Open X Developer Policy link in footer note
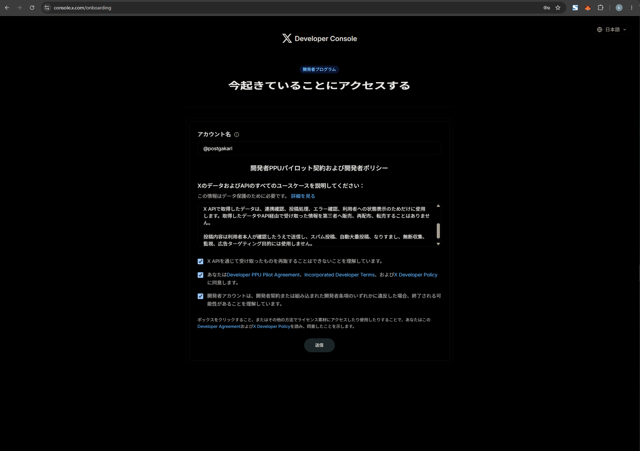Viewport: 640px width, 451px height. pos(271,327)
